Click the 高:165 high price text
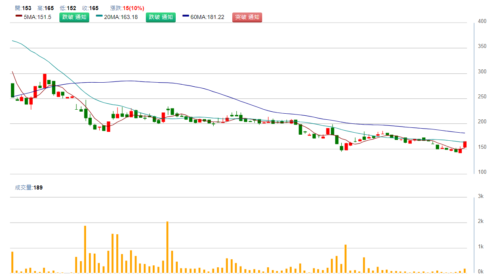The width and height of the screenshot is (490, 277). (45, 8)
